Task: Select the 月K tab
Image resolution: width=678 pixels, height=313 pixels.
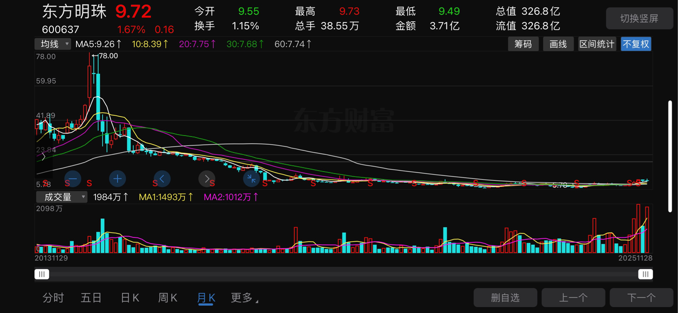Action: pyautogui.click(x=206, y=298)
